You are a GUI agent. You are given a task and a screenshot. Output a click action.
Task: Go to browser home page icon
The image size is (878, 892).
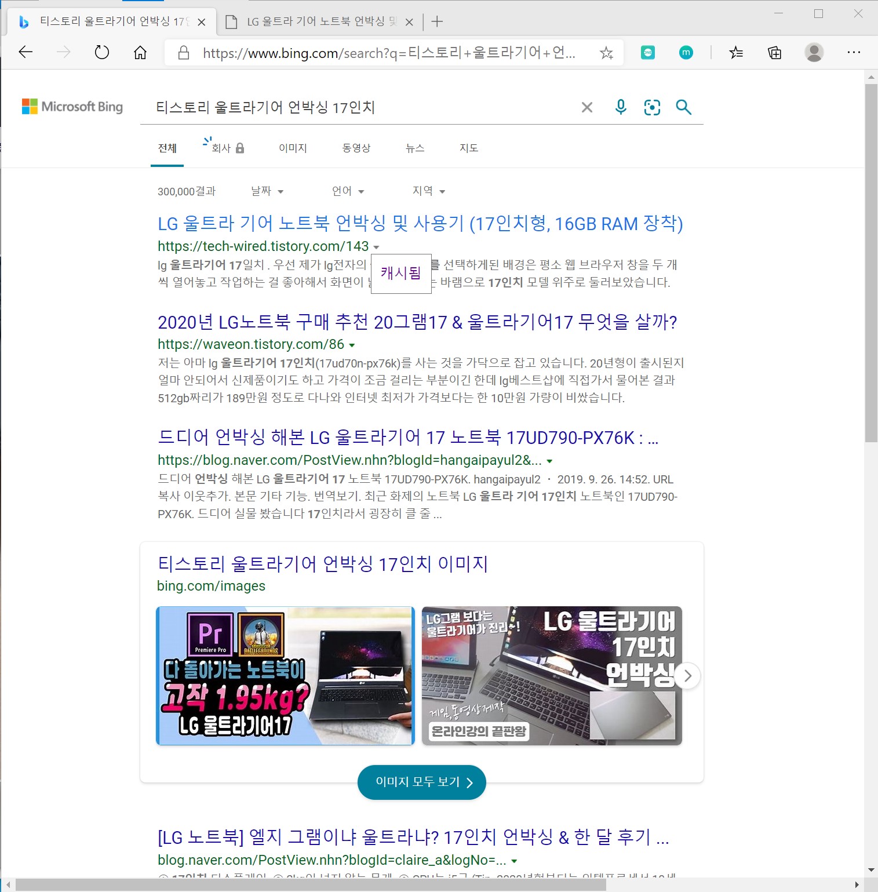click(140, 53)
